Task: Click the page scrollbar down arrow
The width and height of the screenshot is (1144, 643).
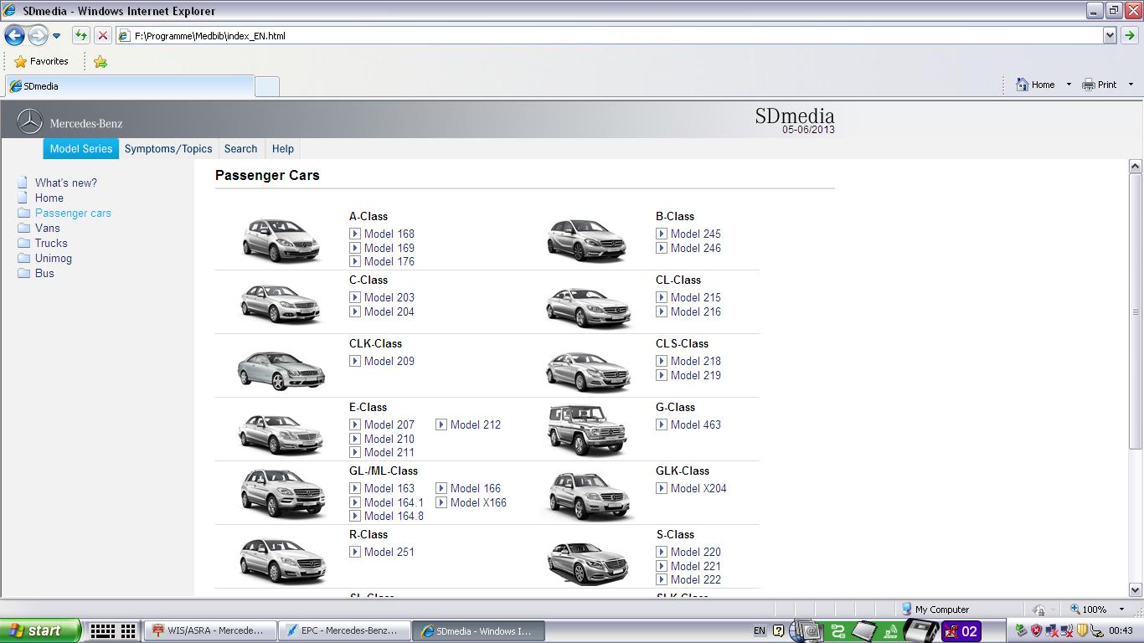Action: 1136,589
